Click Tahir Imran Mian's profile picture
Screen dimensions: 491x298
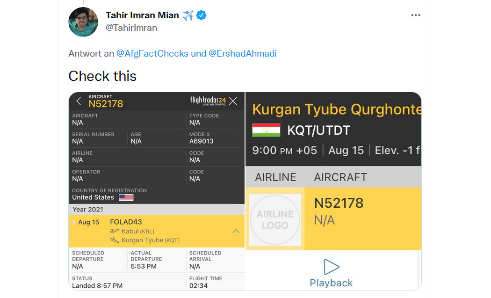tap(83, 22)
